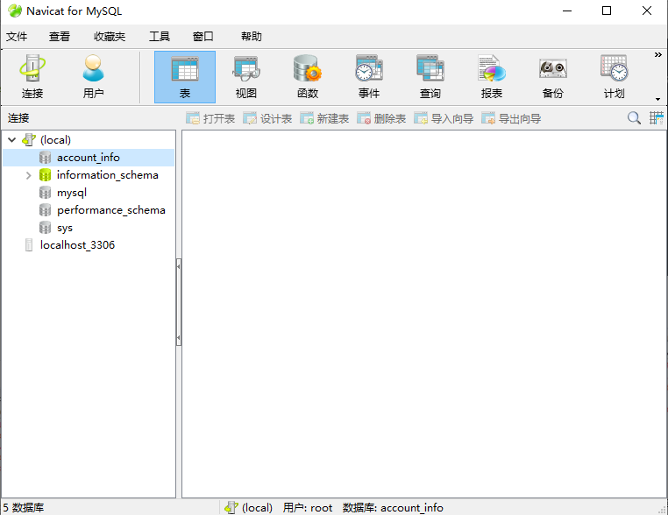
Task: Select the mysql database
Action: tap(72, 193)
